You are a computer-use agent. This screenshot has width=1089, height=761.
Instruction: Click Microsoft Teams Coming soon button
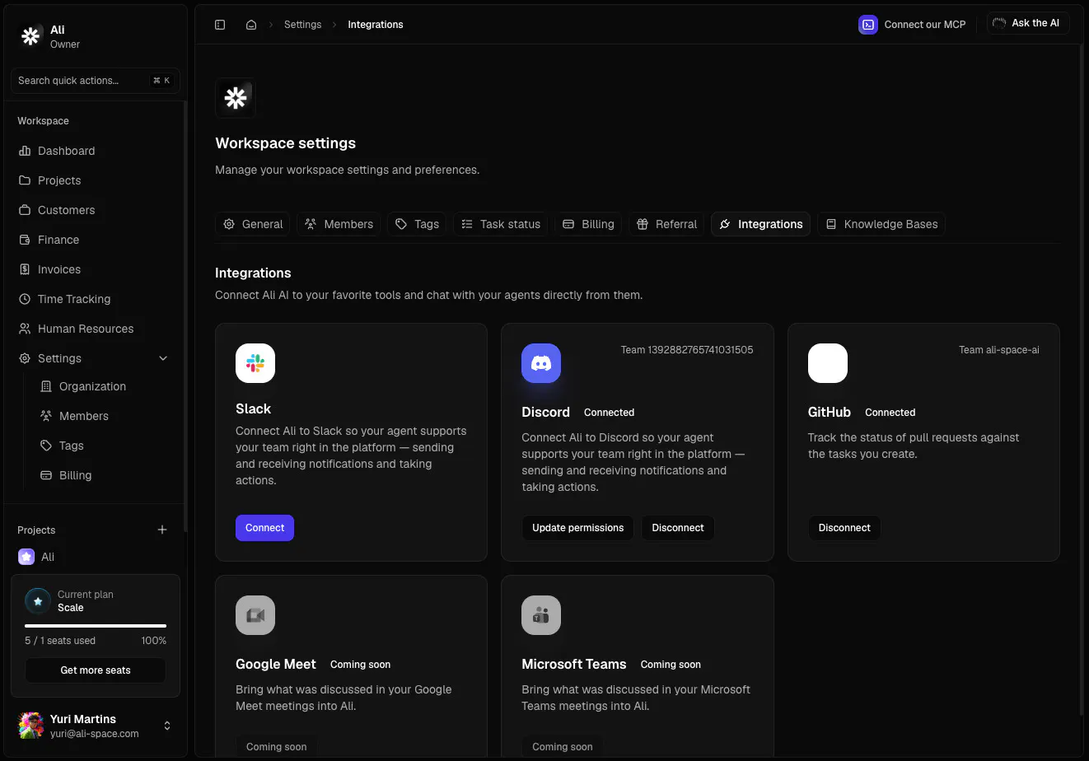click(x=562, y=747)
